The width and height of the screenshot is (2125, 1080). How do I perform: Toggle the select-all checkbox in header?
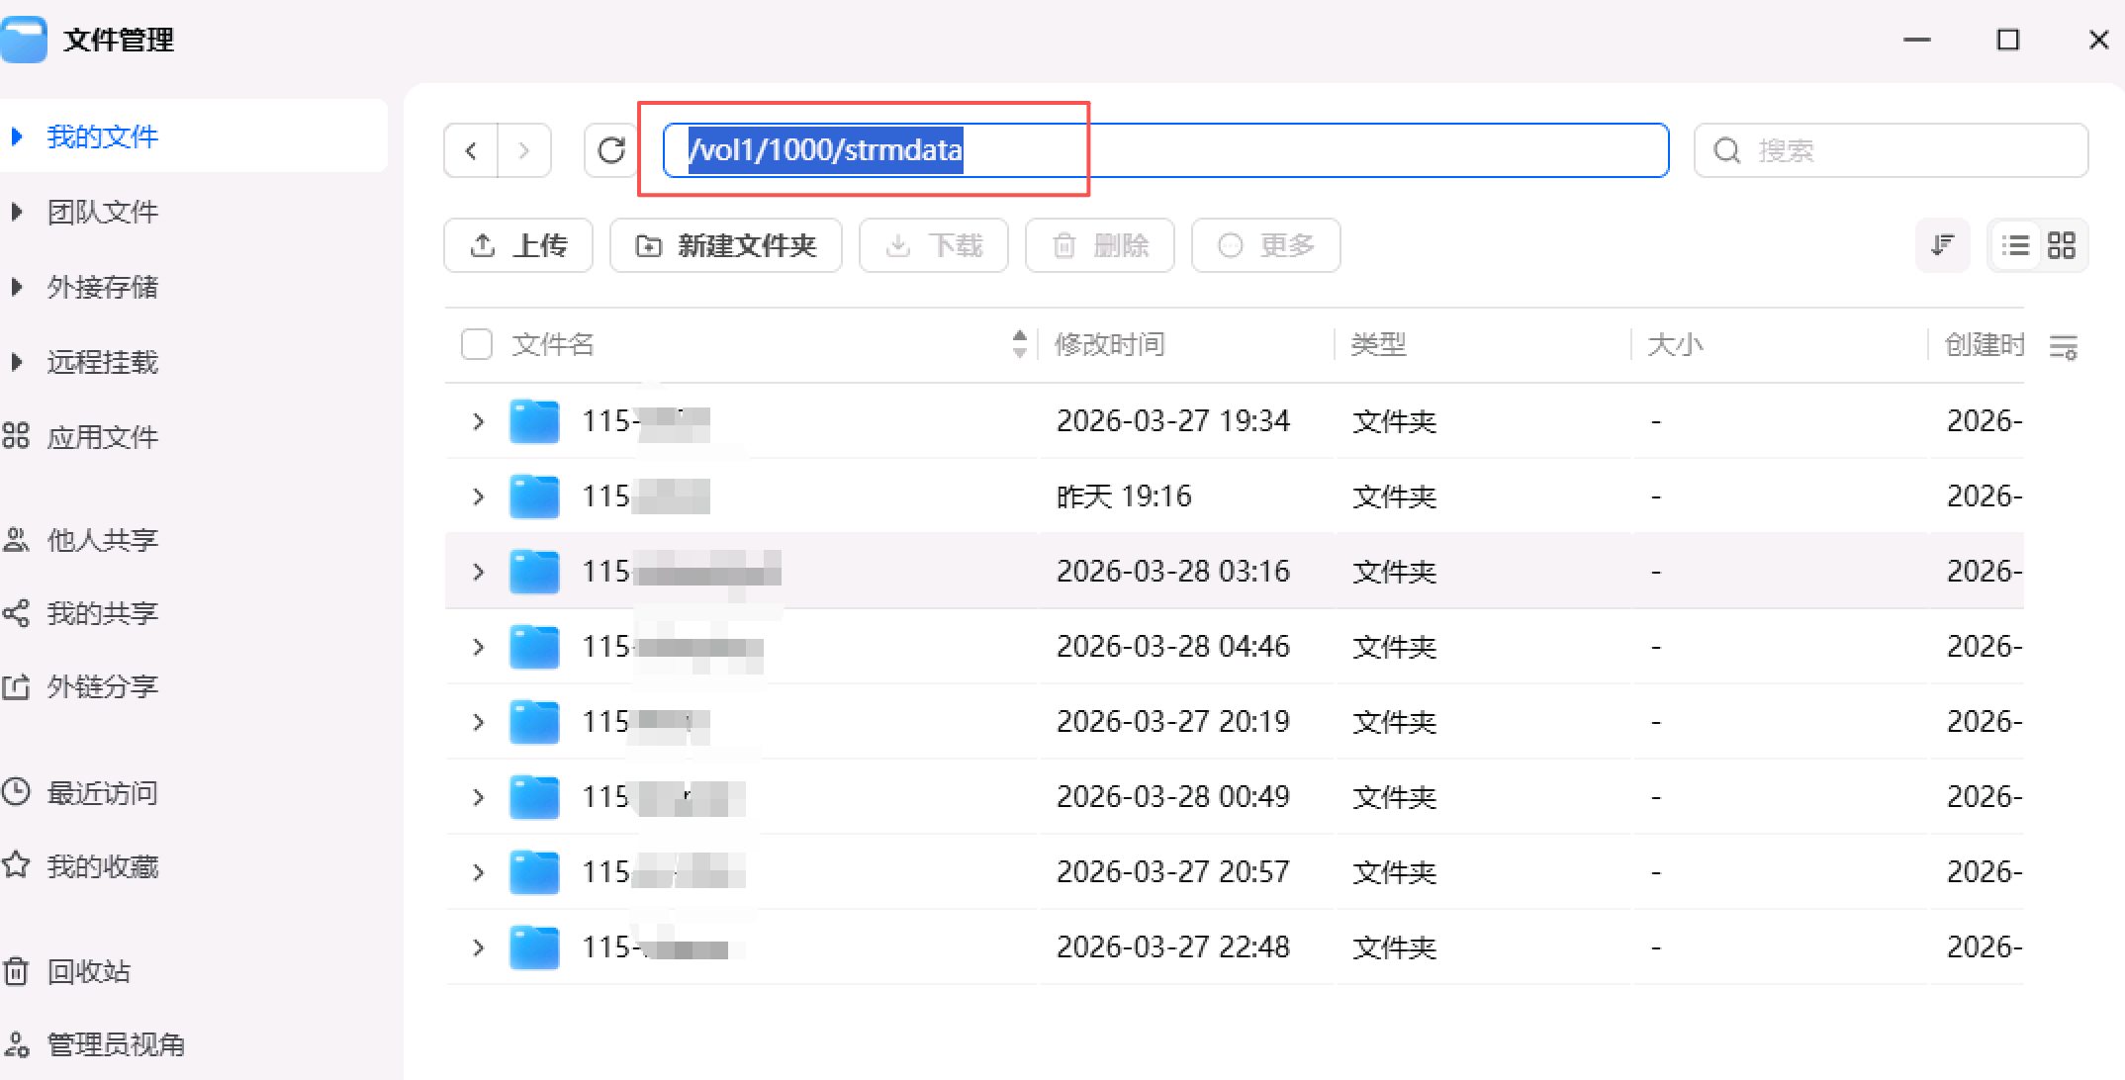coord(477,344)
